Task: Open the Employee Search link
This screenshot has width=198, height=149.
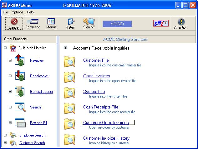Action: 33,135
